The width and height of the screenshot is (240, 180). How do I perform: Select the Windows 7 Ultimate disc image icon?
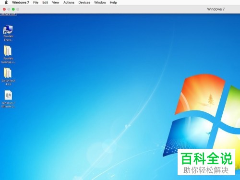pos(8,99)
